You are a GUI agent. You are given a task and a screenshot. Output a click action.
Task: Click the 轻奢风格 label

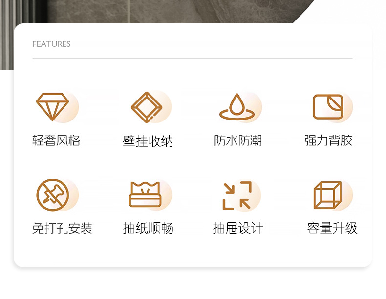pos(56,140)
